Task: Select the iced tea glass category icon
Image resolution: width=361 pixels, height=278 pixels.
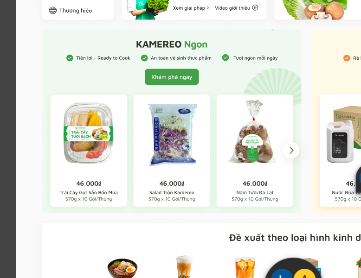Action: click(x=245, y=268)
